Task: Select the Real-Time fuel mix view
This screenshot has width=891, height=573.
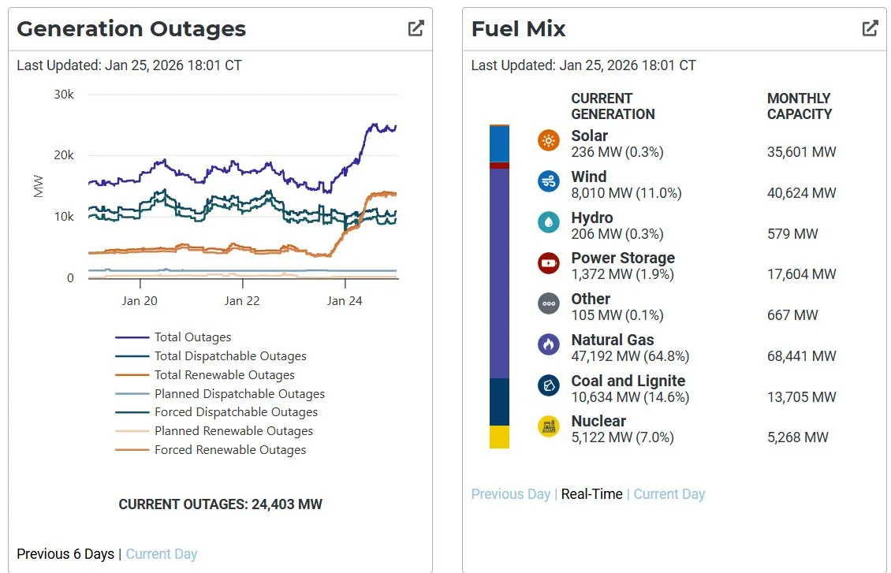Action: 591,494
